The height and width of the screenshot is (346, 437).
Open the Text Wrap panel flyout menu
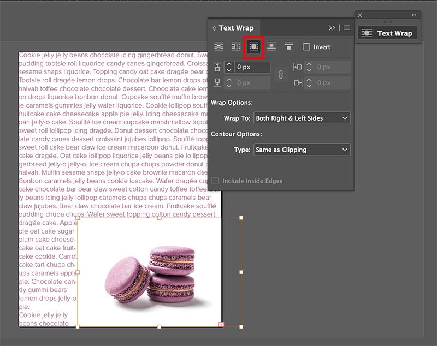[x=348, y=27]
